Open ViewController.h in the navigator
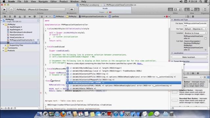 coord(16,35)
